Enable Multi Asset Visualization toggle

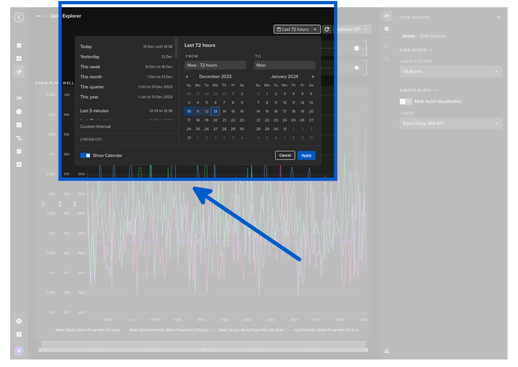point(406,102)
